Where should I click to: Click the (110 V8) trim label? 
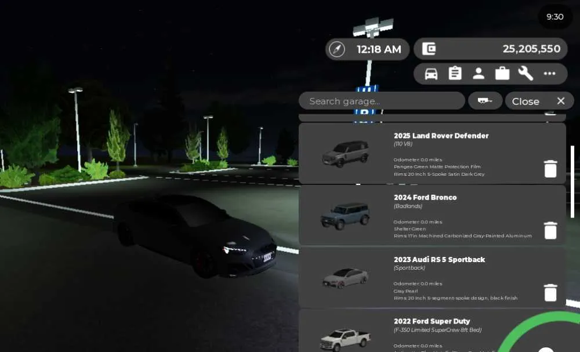403,144
